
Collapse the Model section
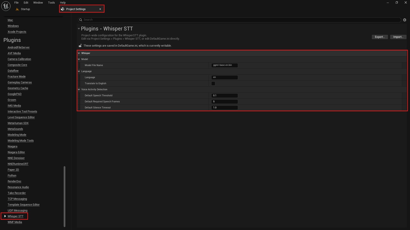(79, 59)
